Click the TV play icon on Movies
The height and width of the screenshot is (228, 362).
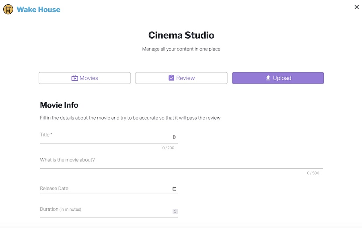click(74, 78)
